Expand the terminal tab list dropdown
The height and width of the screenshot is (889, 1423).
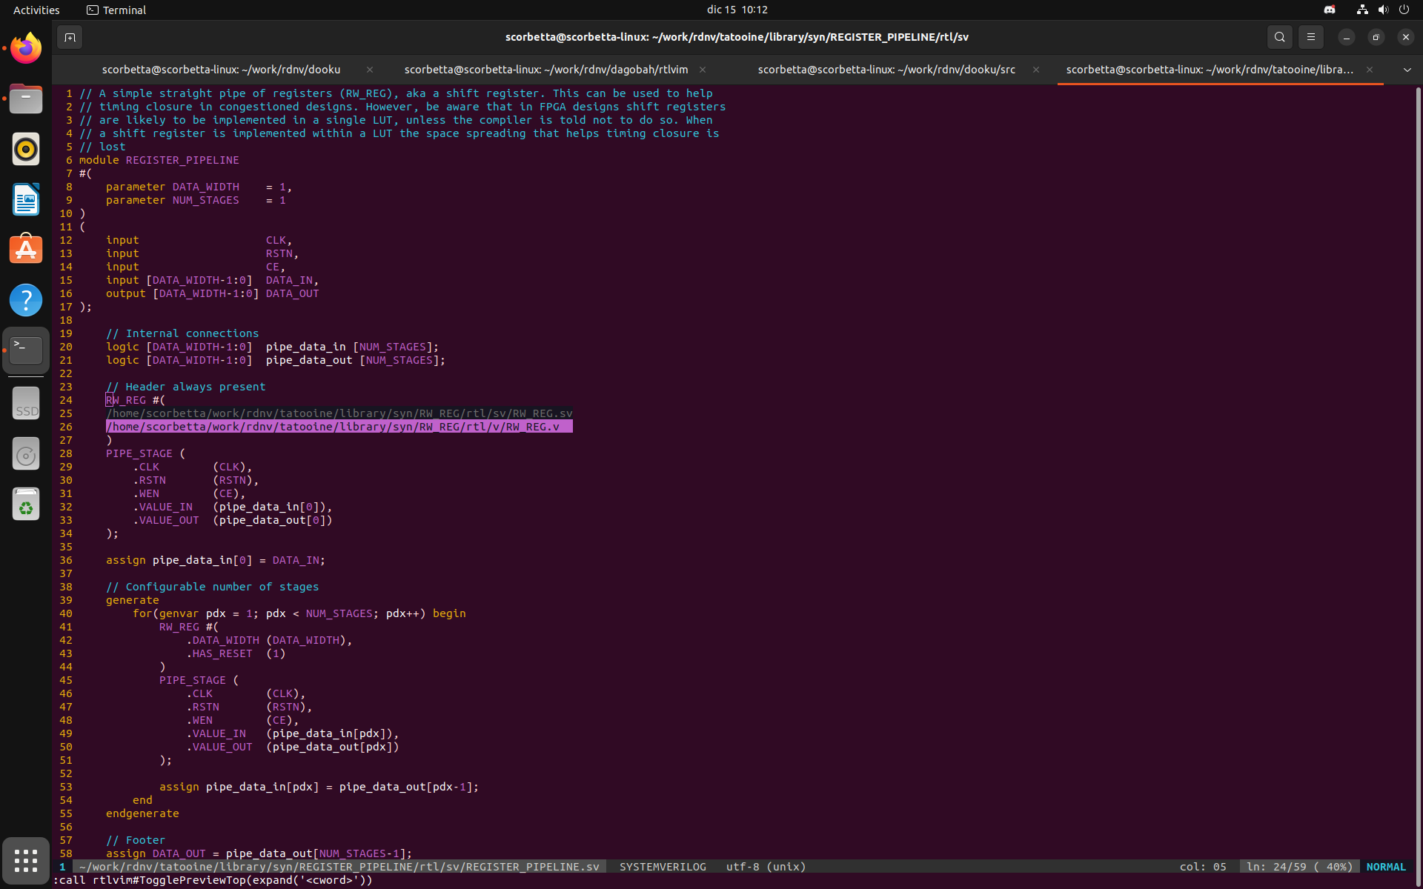click(1407, 70)
